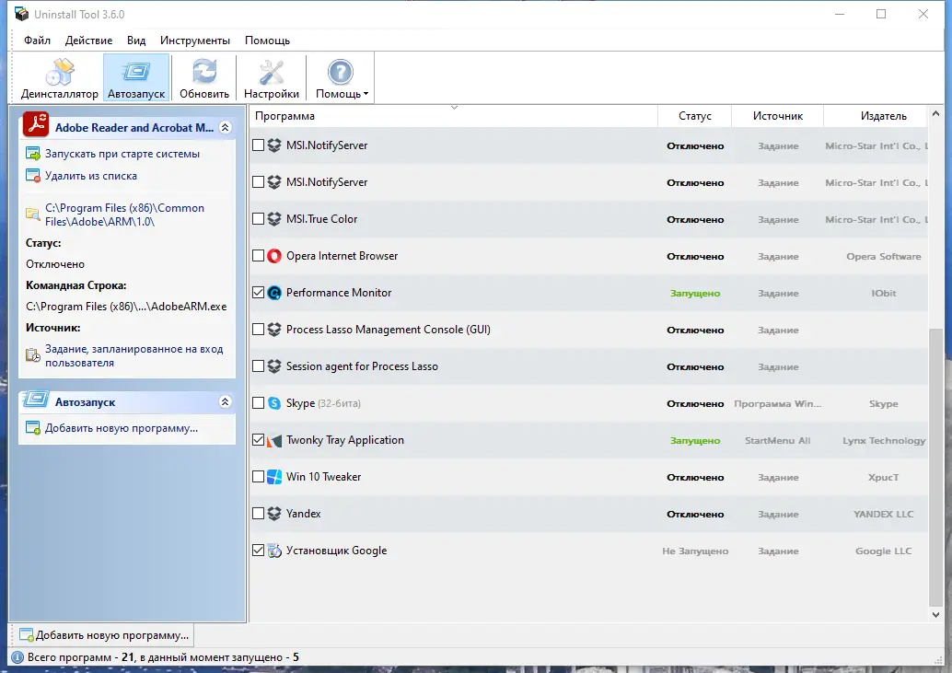Open the Помощь toolbar dropdown

coord(342,78)
